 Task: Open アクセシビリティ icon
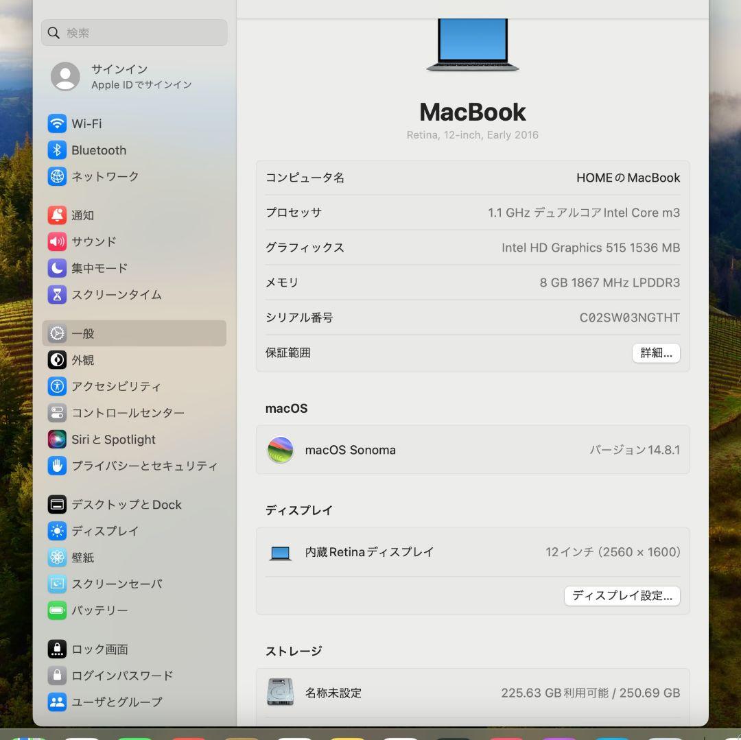[57, 386]
